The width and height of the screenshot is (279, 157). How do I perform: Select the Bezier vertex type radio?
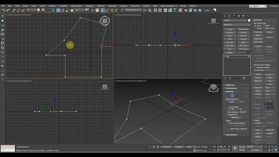click(x=263, y=26)
